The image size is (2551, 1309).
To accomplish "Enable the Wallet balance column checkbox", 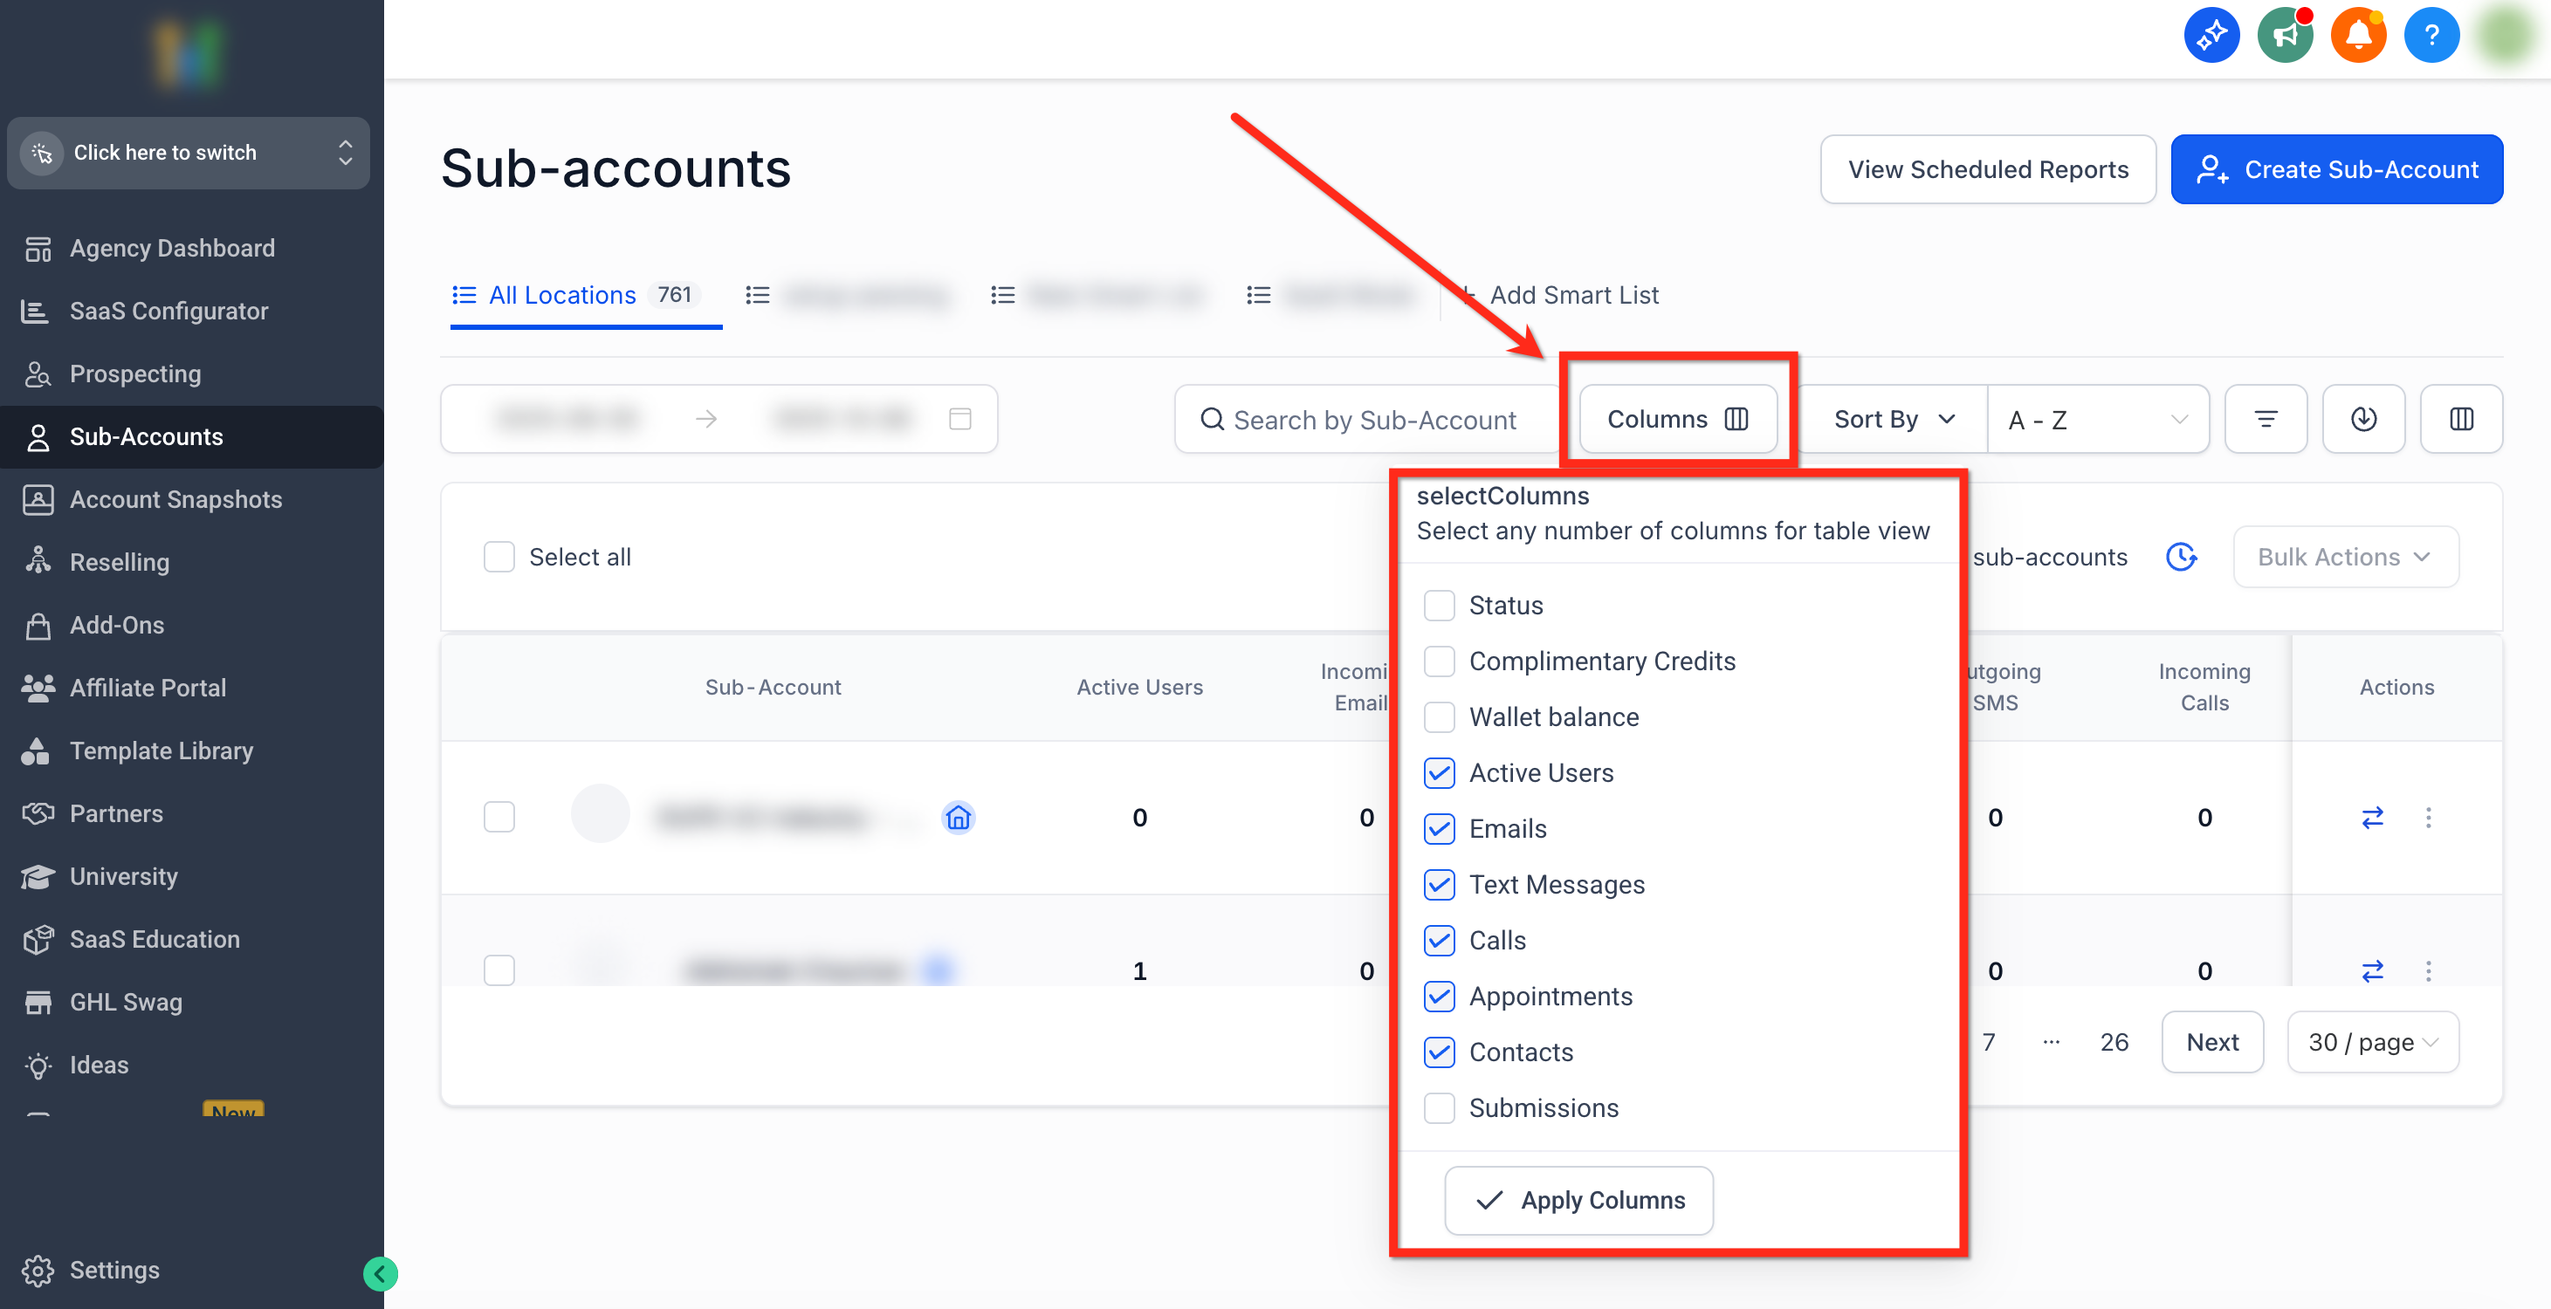I will [1439, 716].
